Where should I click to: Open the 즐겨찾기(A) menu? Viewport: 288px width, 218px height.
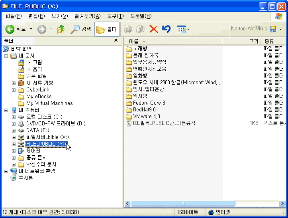click(88, 16)
